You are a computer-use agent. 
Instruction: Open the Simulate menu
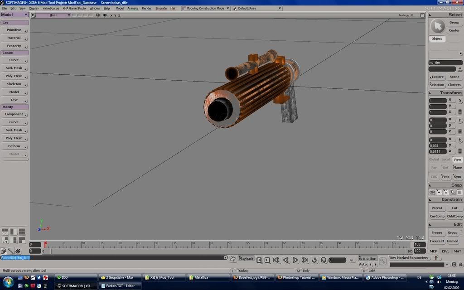point(161,8)
